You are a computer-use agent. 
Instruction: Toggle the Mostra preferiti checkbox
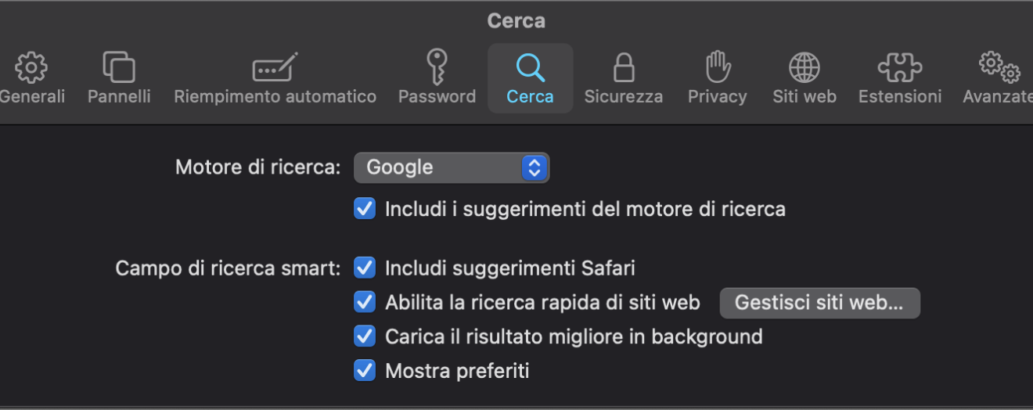tap(365, 370)
